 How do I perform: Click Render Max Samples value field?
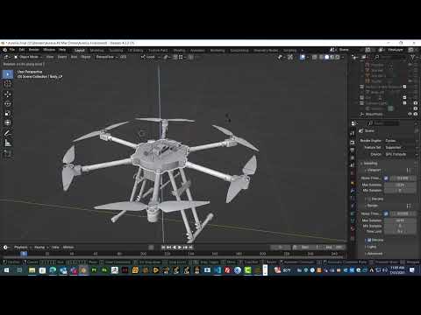(x=400, y=220)
